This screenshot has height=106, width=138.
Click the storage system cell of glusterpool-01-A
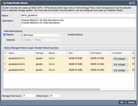click(x=40, y=58)
